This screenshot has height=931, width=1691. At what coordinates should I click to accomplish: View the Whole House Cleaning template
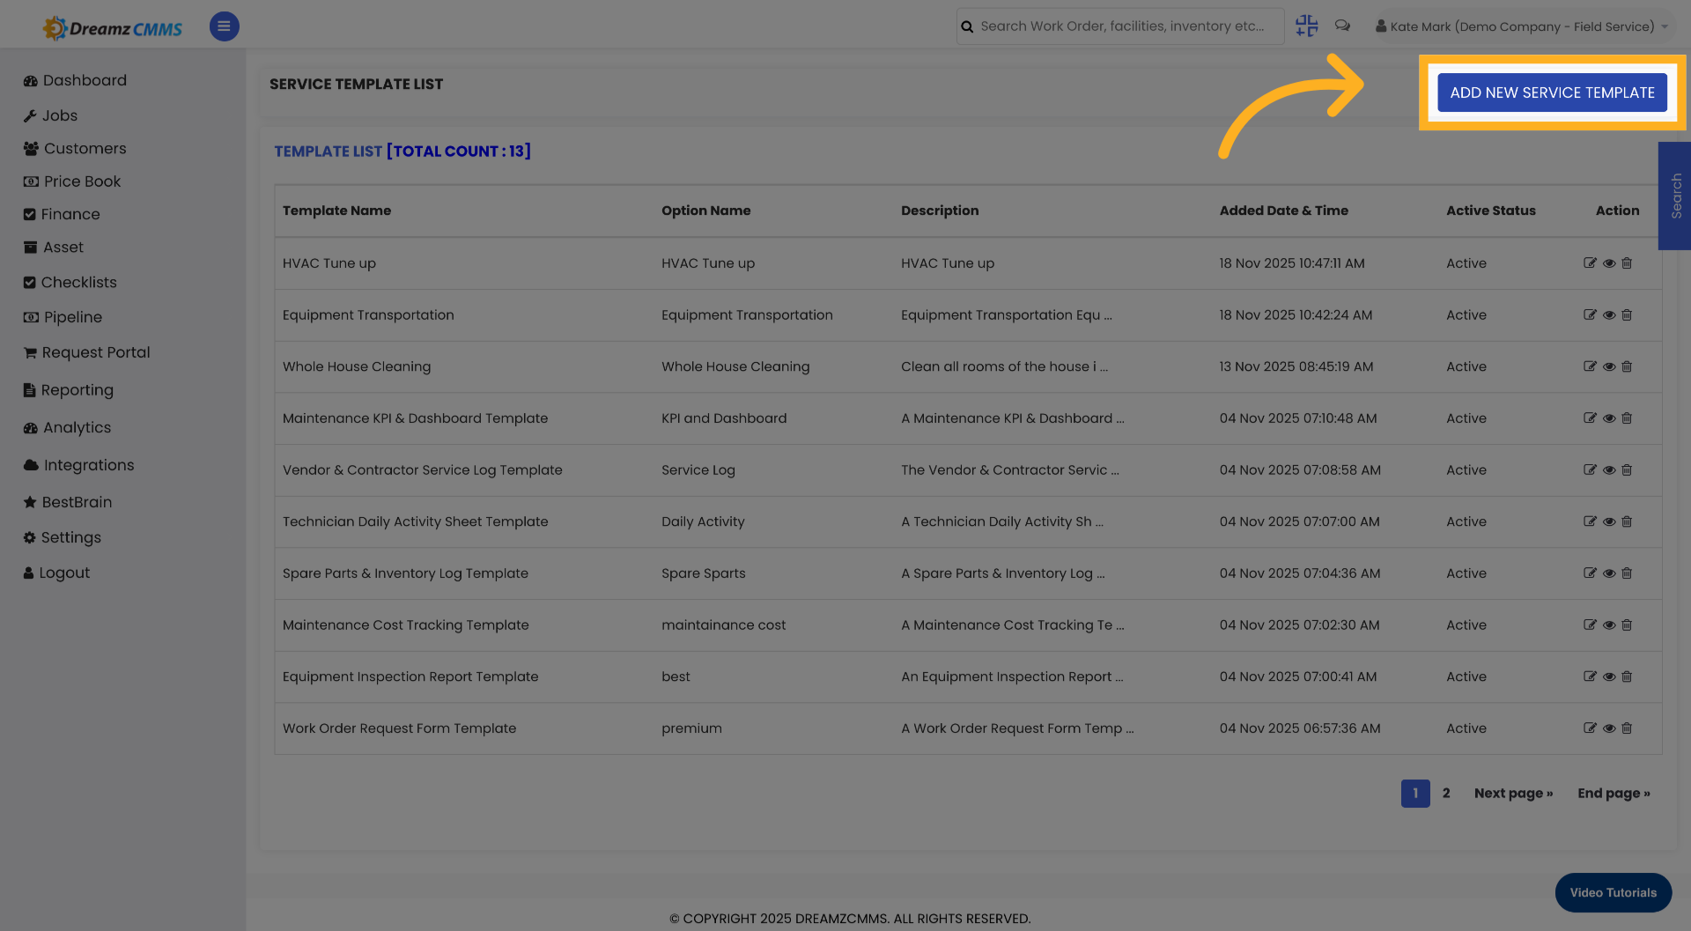point(1609,366)
